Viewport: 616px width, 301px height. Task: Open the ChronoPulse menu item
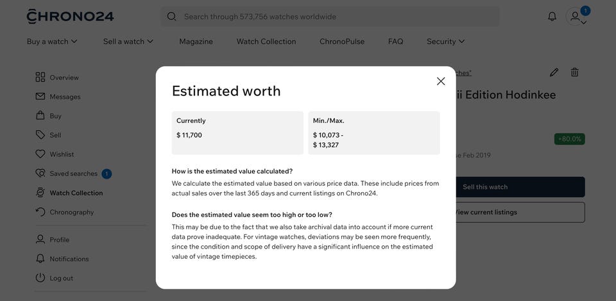(x=342, y=42)
